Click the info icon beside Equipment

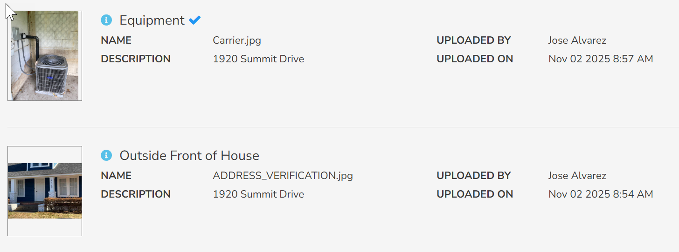pyautogui.click(x=106, y=20)
